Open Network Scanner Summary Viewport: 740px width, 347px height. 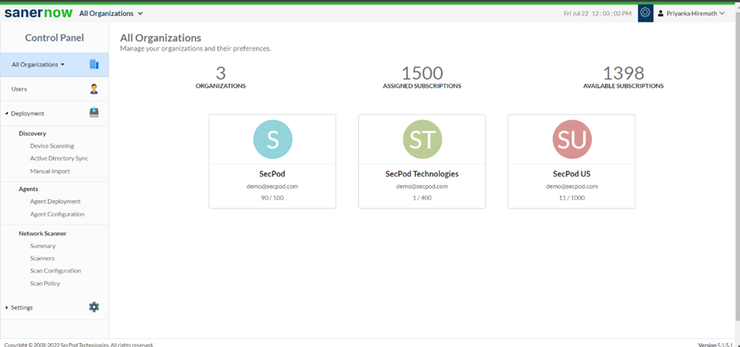43,246
